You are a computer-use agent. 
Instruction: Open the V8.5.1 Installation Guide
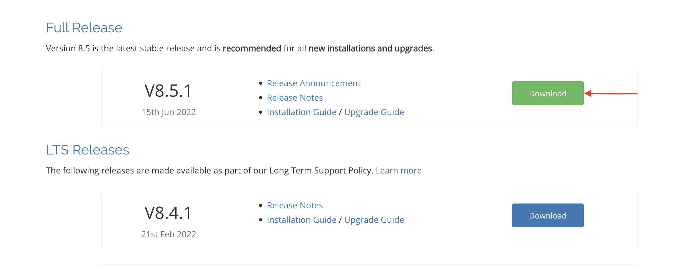coord(302,112)
